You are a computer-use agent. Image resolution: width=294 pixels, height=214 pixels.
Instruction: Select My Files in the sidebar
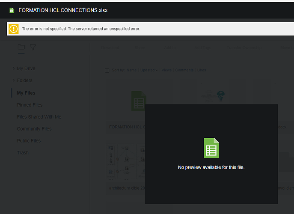pyautogui.click(x=26, y=93)
